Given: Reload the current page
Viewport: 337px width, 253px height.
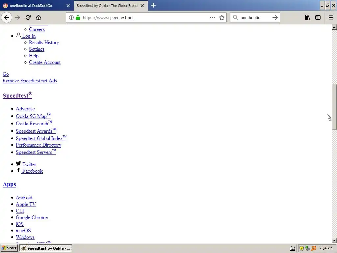Looking at the screenshot, I should [28, 17].
